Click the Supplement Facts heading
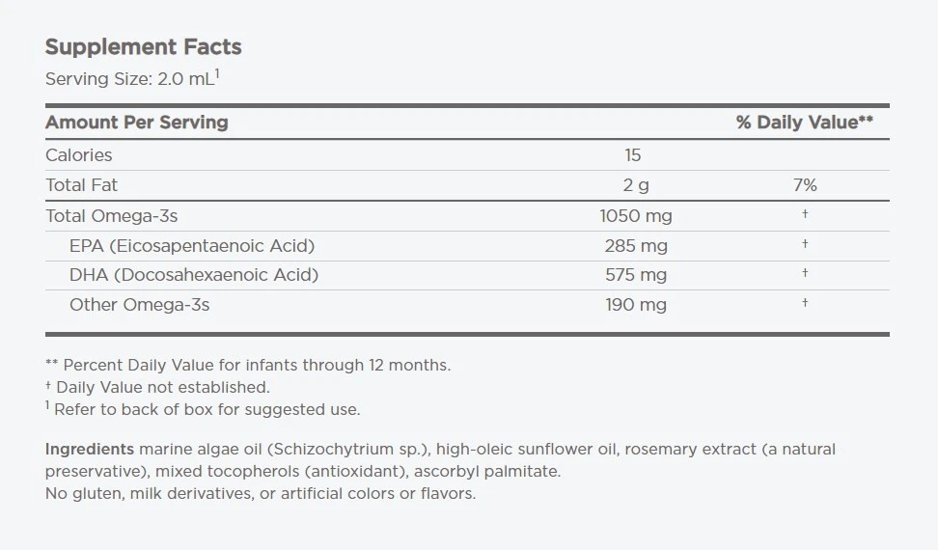Image resolution: width=938 pixels, height=550 pixels. [143, 47]
